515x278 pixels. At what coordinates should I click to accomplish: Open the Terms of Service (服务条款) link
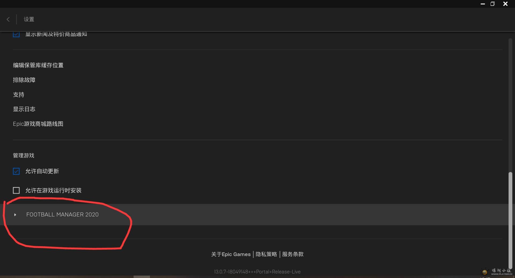[x=293, y=254]
